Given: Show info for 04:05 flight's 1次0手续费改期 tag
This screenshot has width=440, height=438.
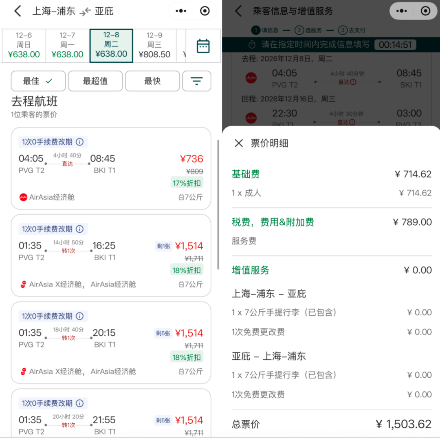Looking at the screenshot, I should [80, 142].
